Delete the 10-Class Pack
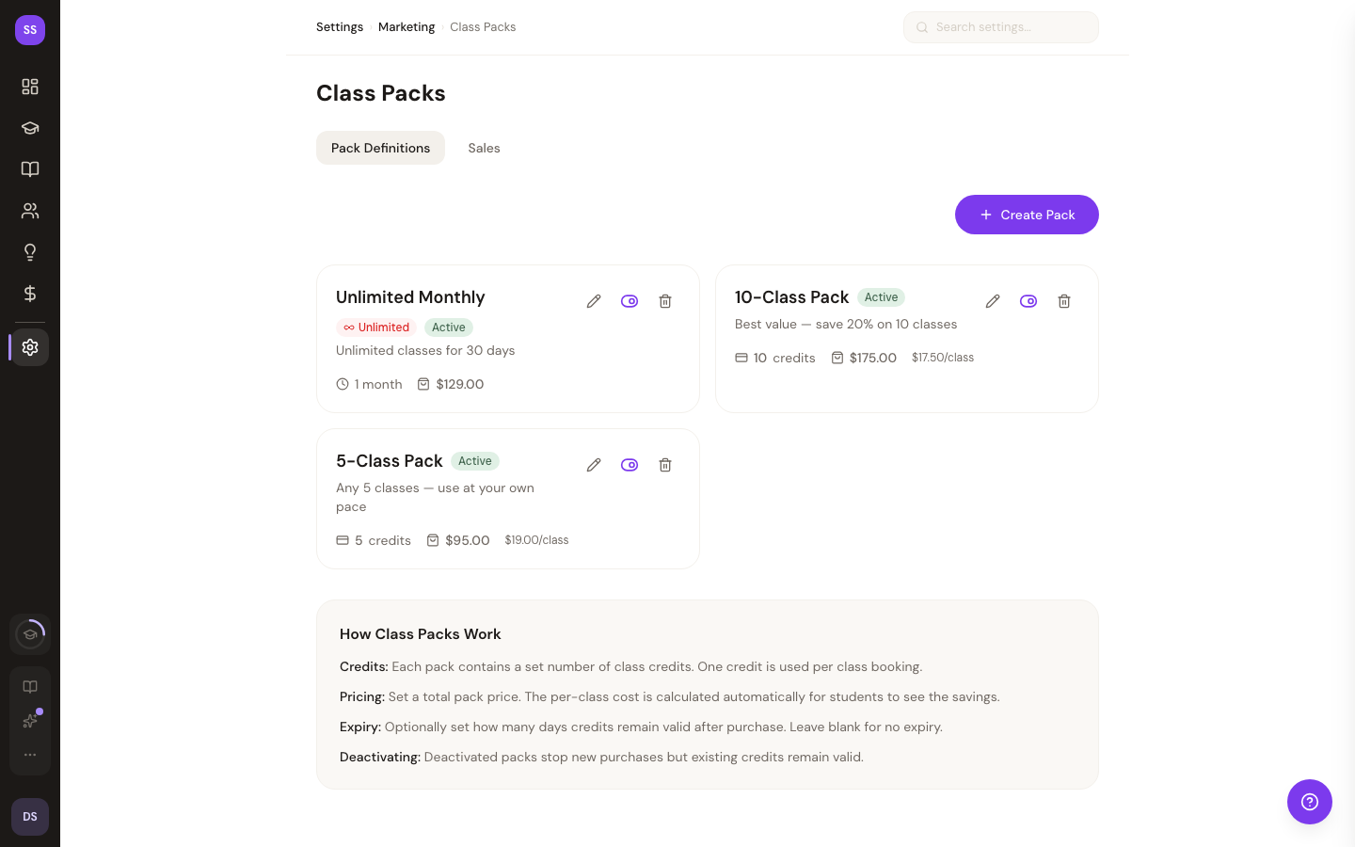 click(1064, 301)
